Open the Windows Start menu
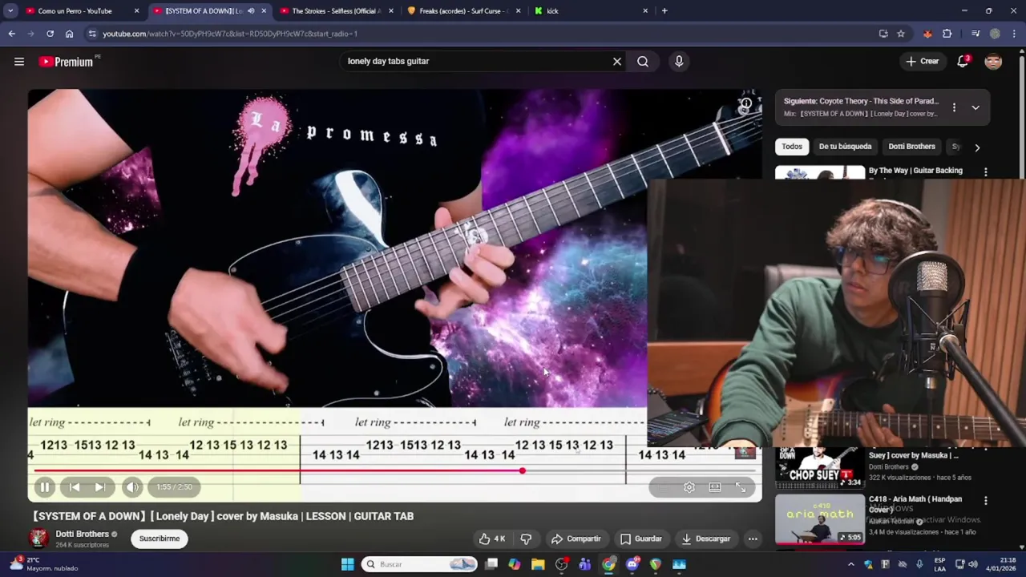 point(347,564)
